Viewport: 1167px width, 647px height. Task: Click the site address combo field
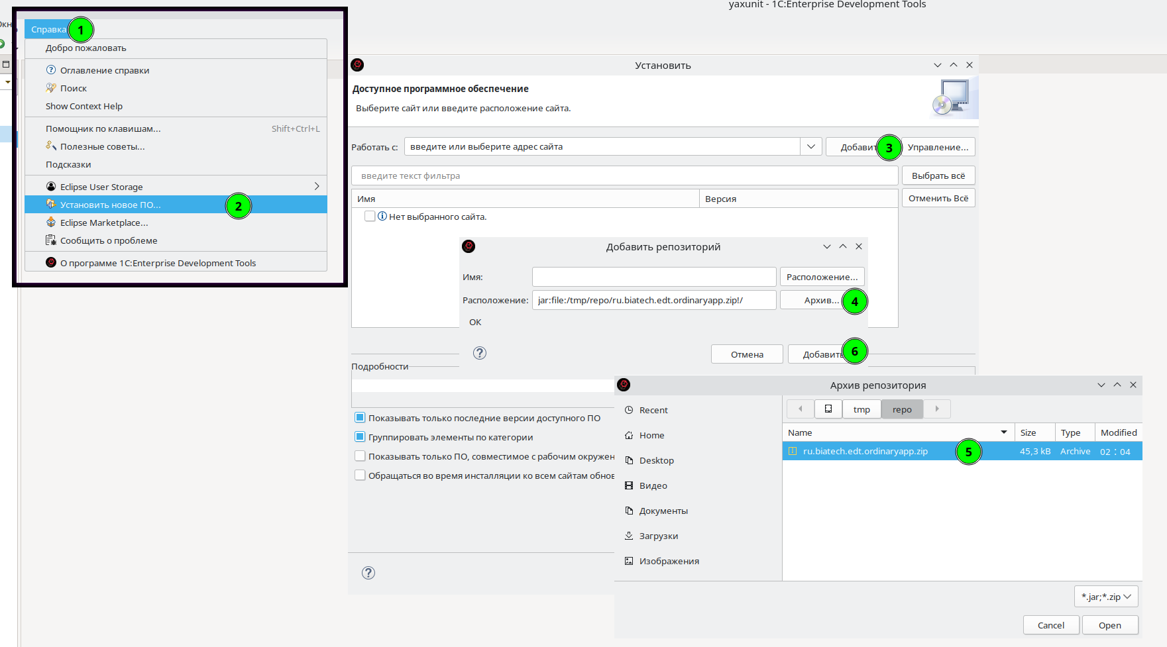coord(602,146)
